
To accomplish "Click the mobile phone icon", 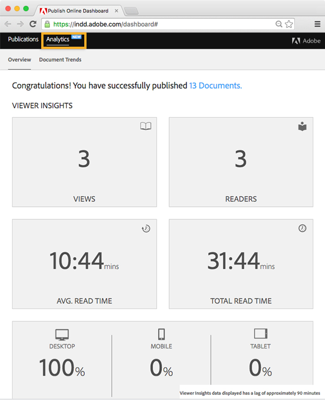I will coord(161,334).
